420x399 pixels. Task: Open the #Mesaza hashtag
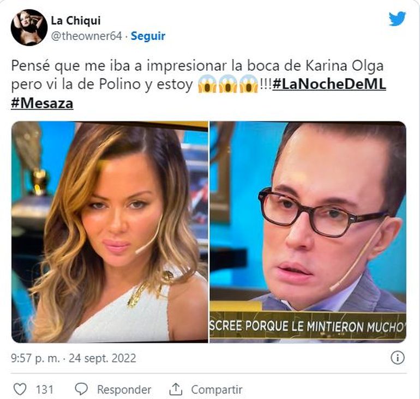point(42,104)
